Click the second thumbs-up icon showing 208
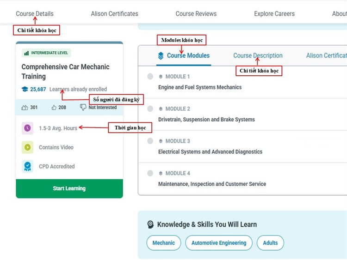Image resolution: width=347 pixels, height=260 pixels. pos(54,108)
